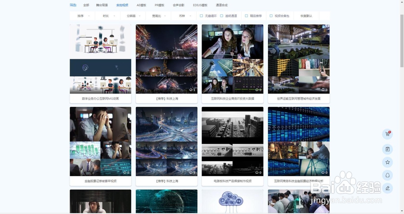Screen dimensions: 404x214
Task: Open the 互联网商务科技金融股票 title link
Action: click(299, 181)
